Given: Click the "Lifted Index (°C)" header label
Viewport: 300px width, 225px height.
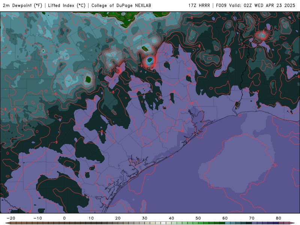Looking at the screenshot, I should [67, 5].
